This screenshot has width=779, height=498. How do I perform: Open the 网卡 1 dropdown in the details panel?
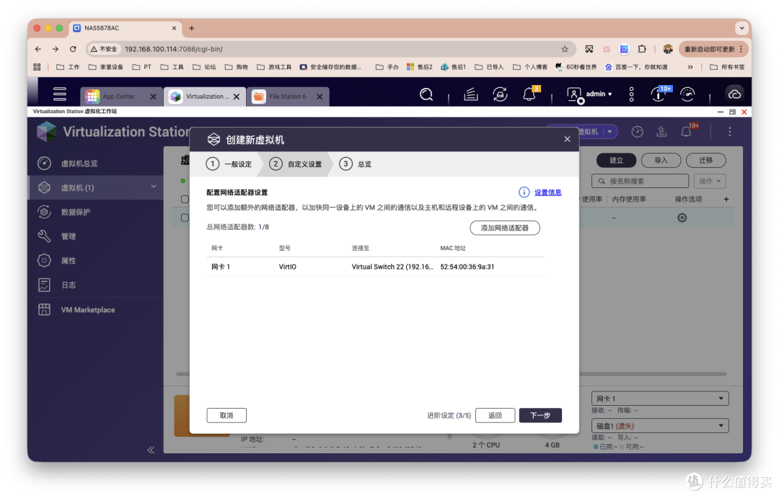pos(660,399)
